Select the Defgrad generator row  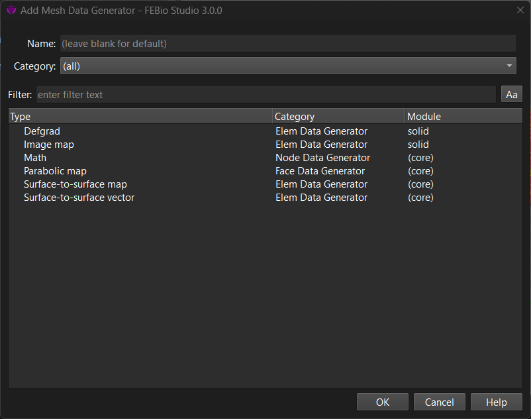point(265,131)
